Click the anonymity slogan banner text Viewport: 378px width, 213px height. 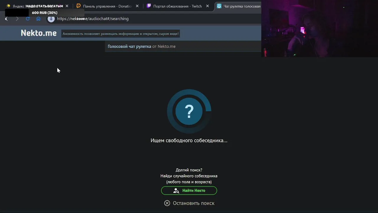click(x=120, y=34)
